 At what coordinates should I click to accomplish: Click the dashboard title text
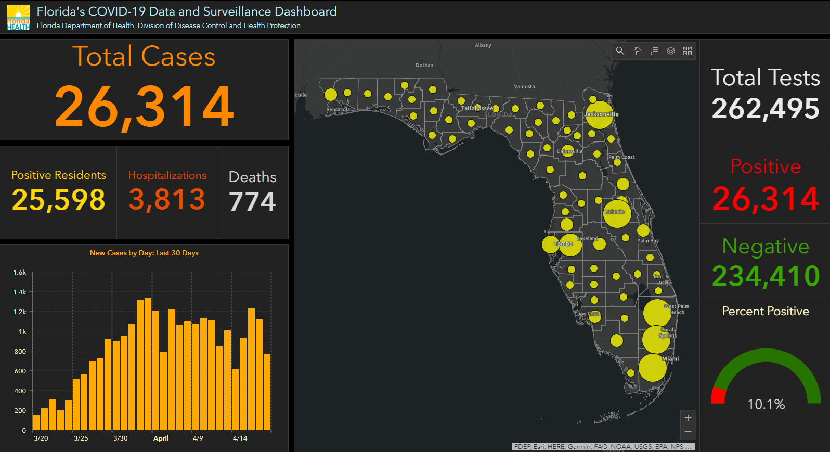[x=187, y=11]
